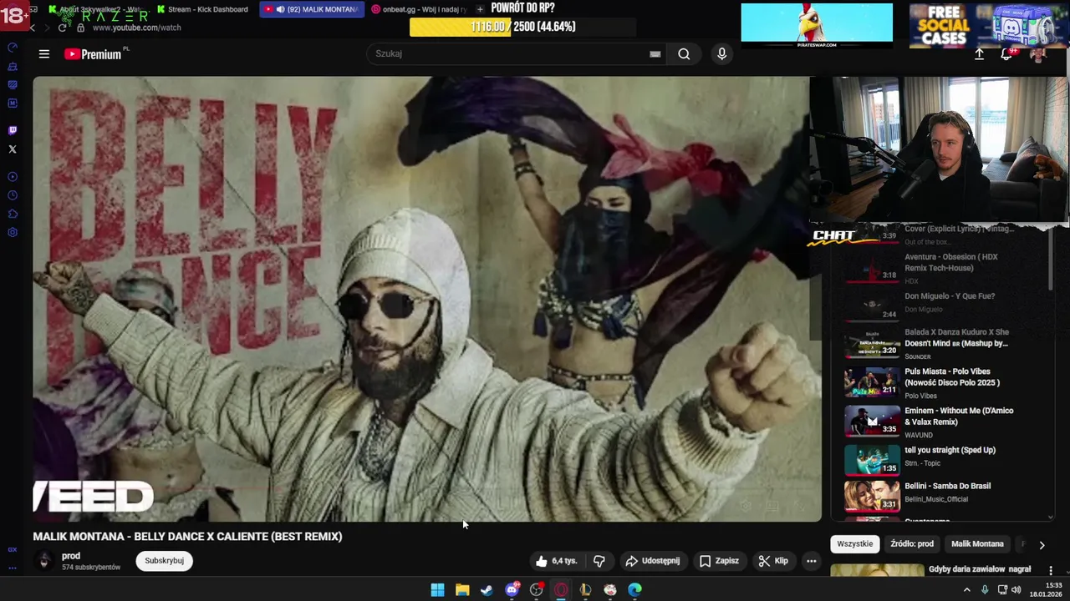Screen dimensions: 1070x601
Task: Reload the page with the refresh icon
Action: coord(62,28)
